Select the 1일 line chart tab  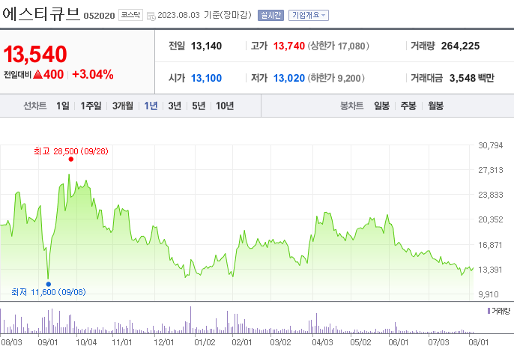click(63, 106)
